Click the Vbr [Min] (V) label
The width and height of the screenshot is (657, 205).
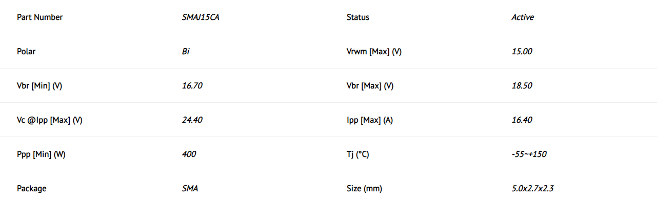coord(39,86)
